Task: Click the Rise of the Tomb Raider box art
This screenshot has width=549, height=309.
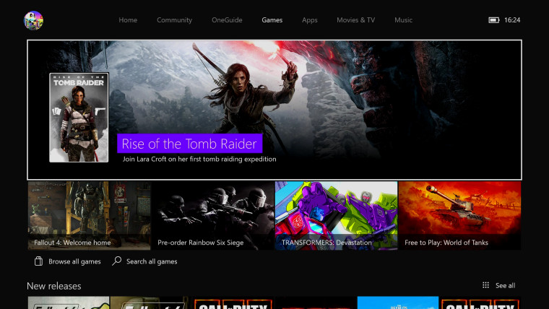Action: coord(79,118)
